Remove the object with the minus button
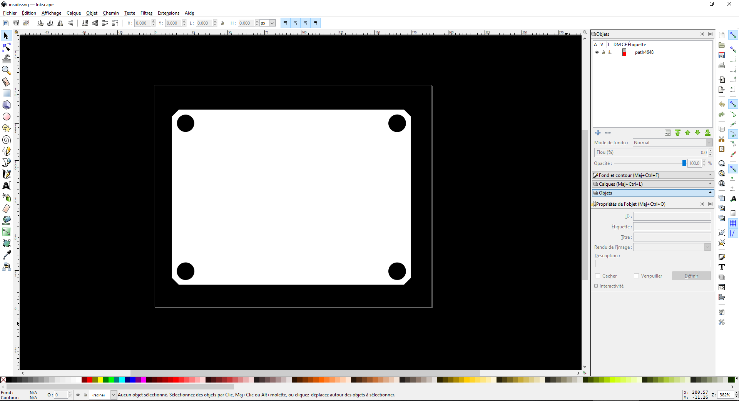Viewport: 739px width, 401px height. pos(608,133)
